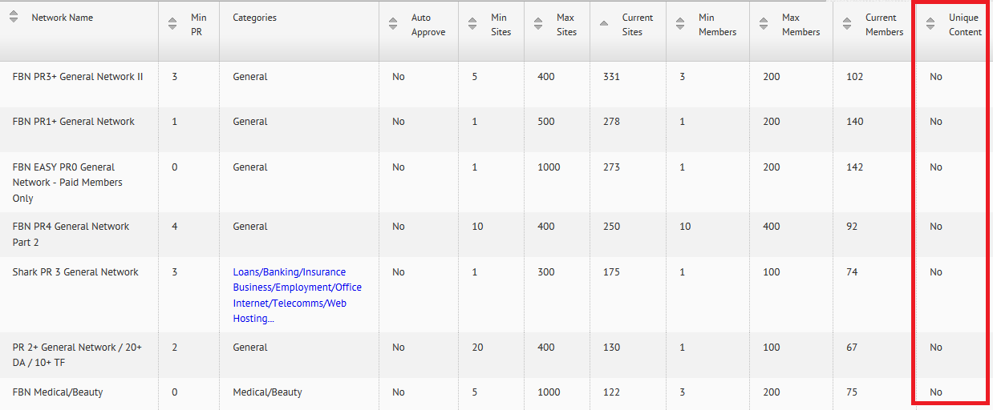
Task: Click Current Sites value 278
Action: coord(611,122)
